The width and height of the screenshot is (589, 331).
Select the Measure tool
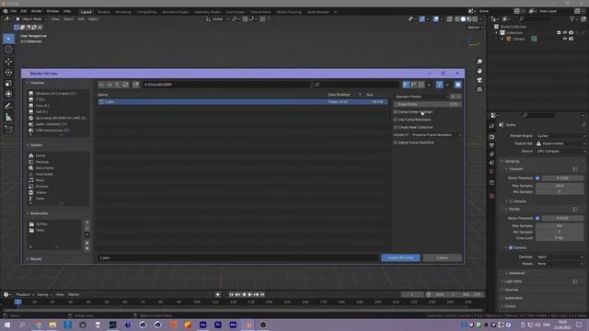[8, 118]
